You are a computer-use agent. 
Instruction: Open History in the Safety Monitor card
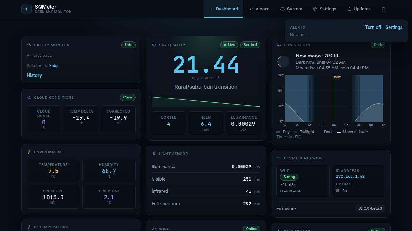(x=34, y=75)
